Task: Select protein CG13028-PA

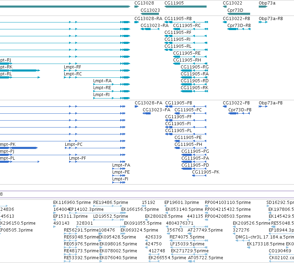Action: pos(149,103)
